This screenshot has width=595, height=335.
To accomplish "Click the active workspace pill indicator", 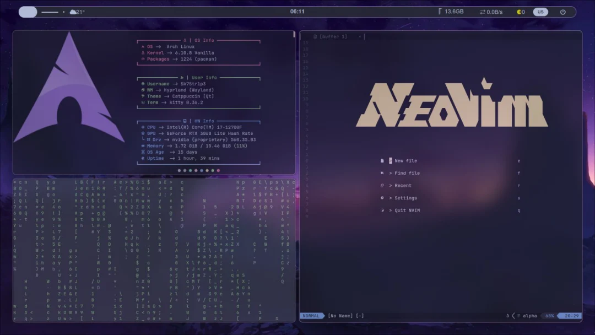I will tap(28, 12).
